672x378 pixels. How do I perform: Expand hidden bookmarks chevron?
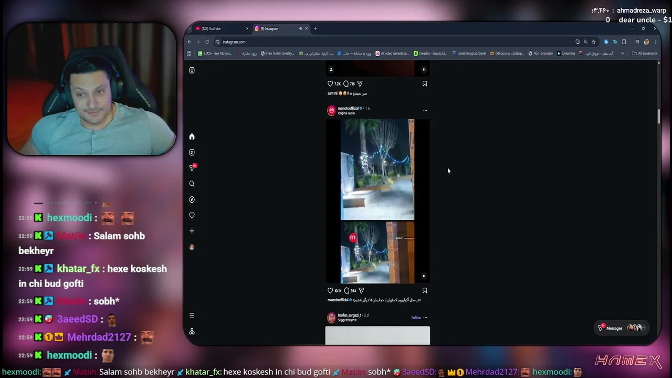623,53
